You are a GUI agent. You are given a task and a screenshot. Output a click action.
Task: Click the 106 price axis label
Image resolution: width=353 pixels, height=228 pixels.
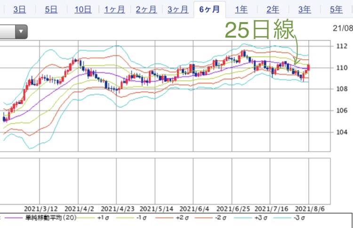(x=342, y=110)
